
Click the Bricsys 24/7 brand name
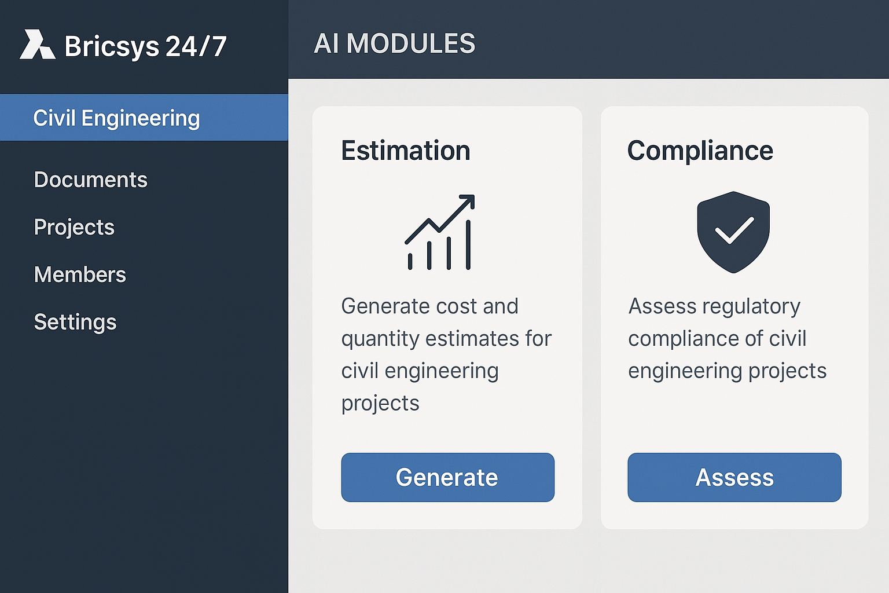click(145, 46)
